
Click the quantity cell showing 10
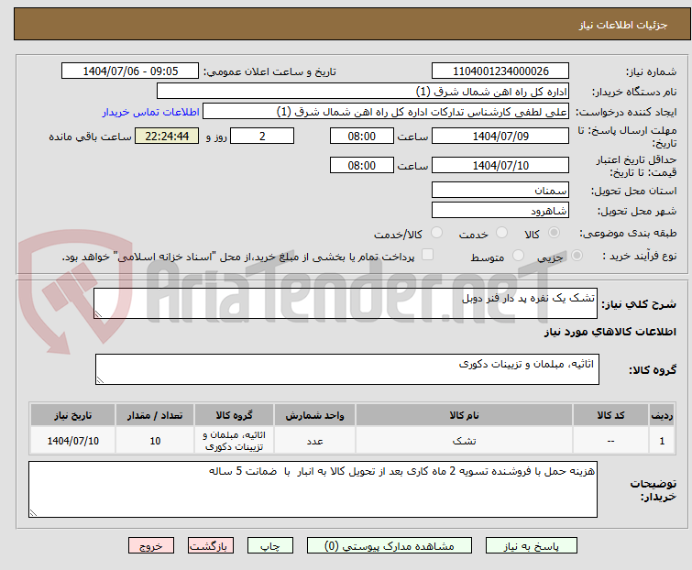point(155,441)
